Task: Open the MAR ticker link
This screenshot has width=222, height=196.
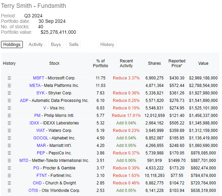Action: point(41,146)
